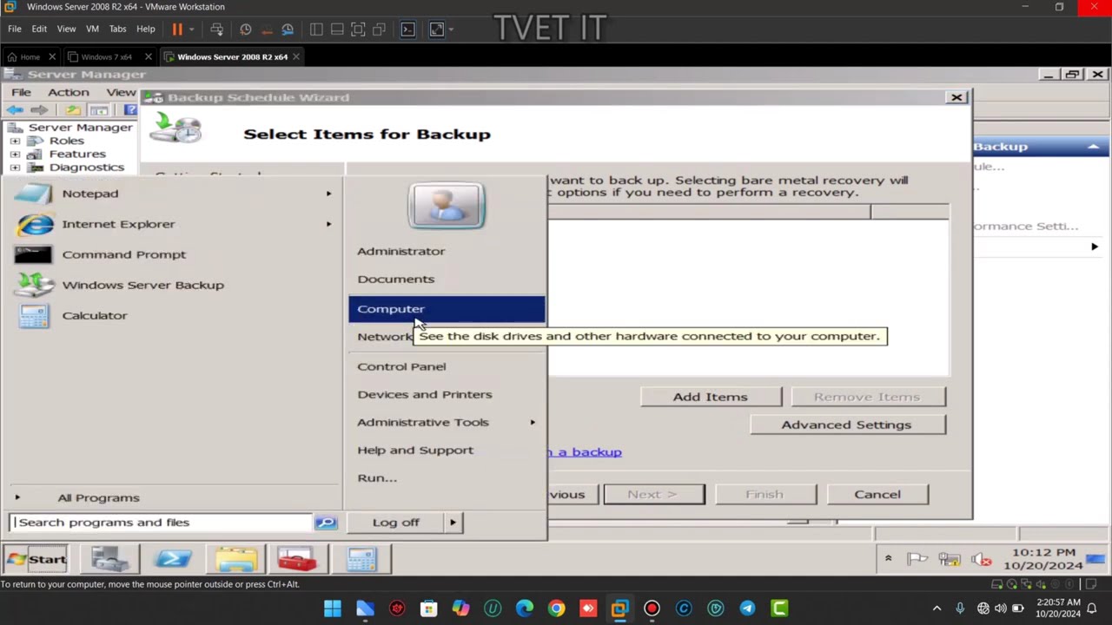1112x625 pixels.
Task: Enter VMware full screen mode icon
Action: 358,29
